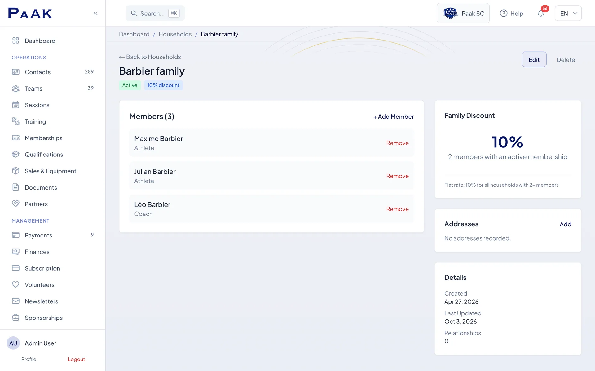Image resolution: width=595 pixels, height=371 pixels.
Task: Open the Profile link
Action: pyautogui.click(x=29, y=359)
